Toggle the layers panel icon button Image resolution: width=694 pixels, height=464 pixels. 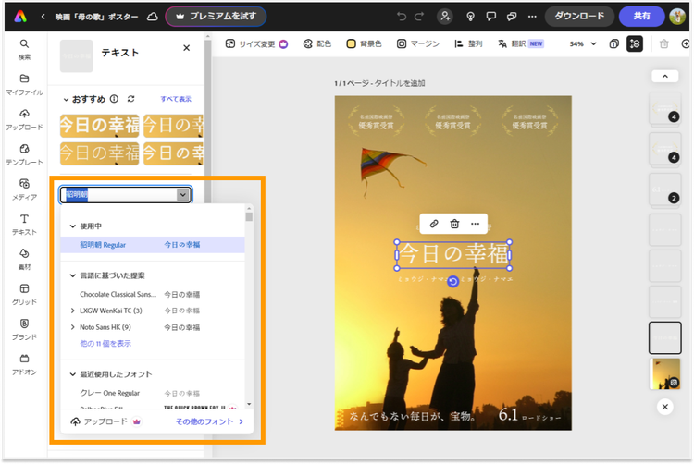tap(635, 43)
